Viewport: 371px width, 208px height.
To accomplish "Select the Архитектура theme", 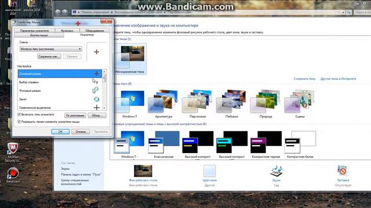I will [x=163, y=104].
